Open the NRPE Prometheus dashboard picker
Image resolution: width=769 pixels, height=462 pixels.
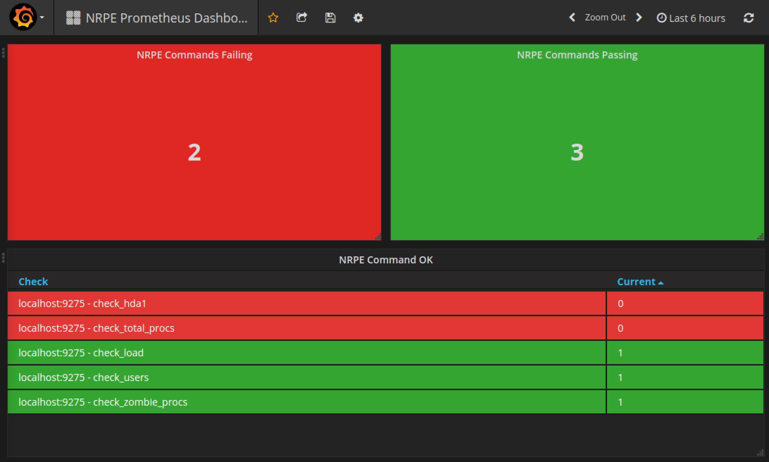pos(157,18)
